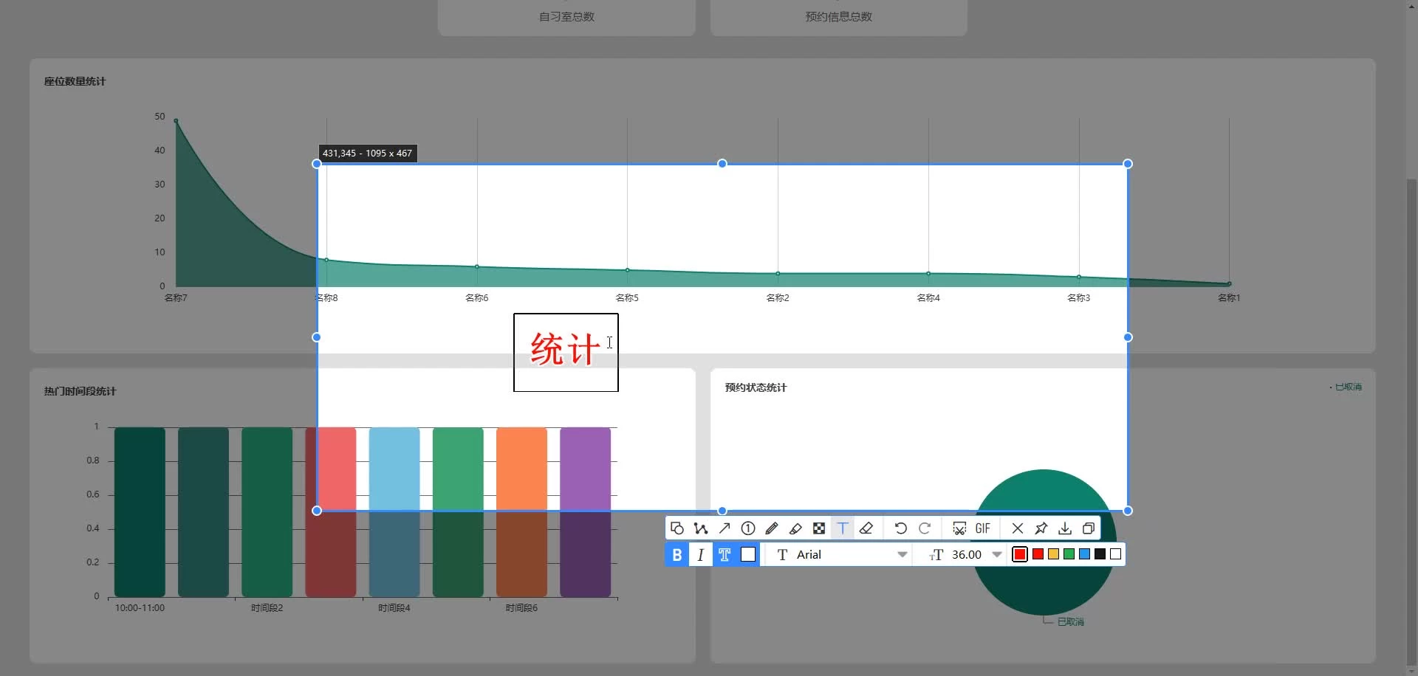Screen dimensions: 1418x676
Task: Cancel the screenshot with the X icon
Action: coord(1018,528)
